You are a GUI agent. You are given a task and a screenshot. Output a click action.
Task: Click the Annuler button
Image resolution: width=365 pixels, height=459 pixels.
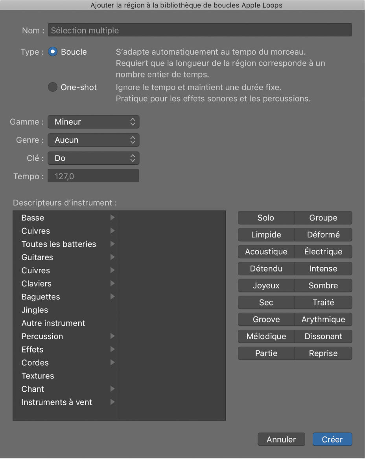pos(281,439)
